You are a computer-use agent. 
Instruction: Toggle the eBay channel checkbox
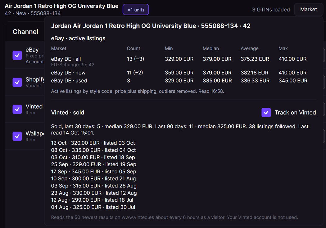point(17,55)
